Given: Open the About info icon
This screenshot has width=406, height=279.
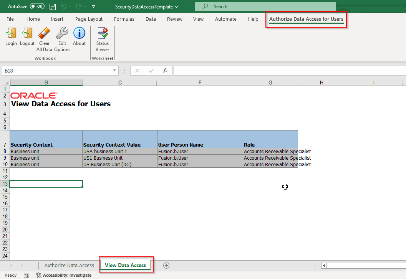Looking at the screenshot, I should pos(79,33).
